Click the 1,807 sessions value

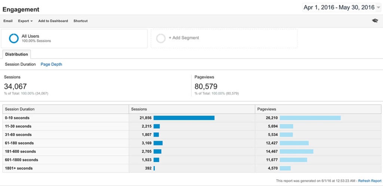click(x=147, y=135)
